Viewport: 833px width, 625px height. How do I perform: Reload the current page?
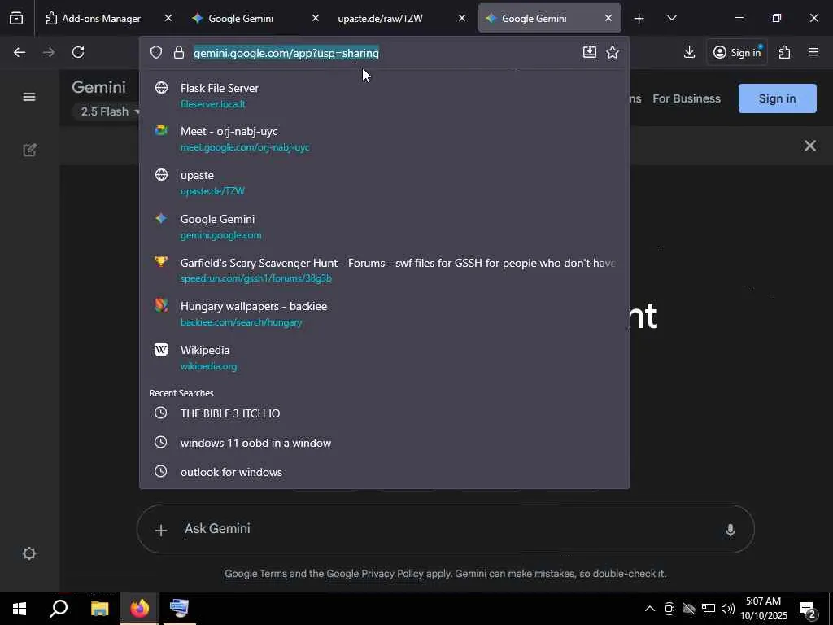(78, 52)
